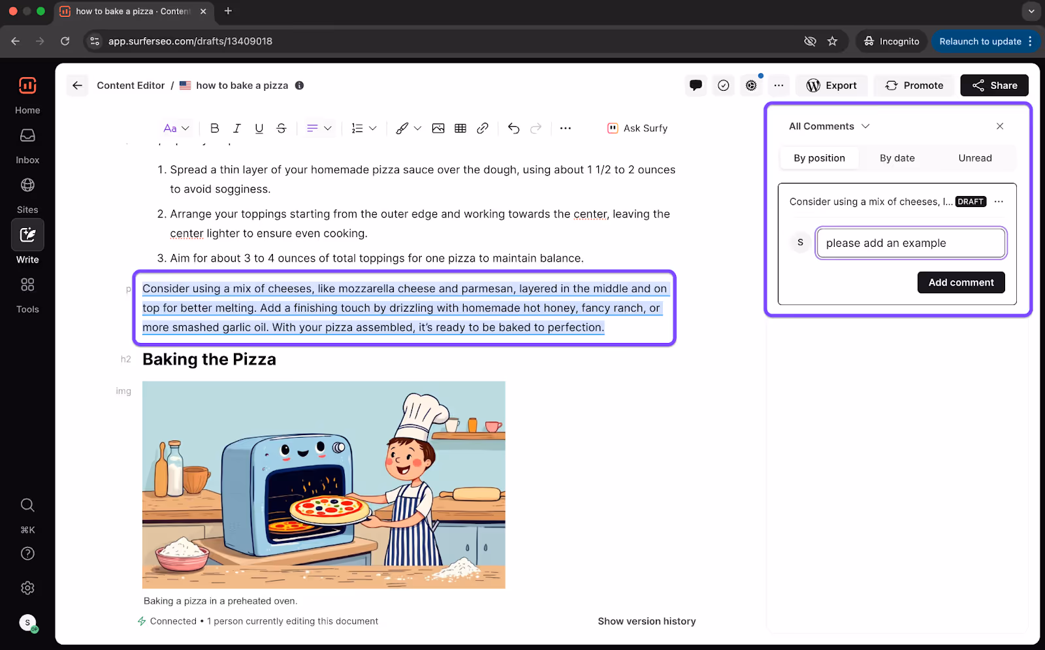Screen dimensions: 1045x650
Task: Open Surfer logo in sidebar
Action: (x=27, y=86)
